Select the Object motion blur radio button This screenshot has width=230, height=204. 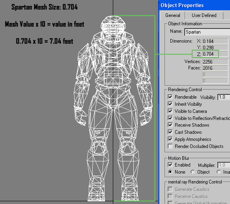pos(193,172)
